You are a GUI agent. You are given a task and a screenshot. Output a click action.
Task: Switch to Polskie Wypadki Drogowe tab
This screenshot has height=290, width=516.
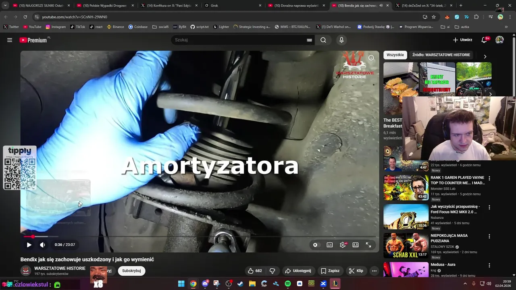tap(106, 6)
